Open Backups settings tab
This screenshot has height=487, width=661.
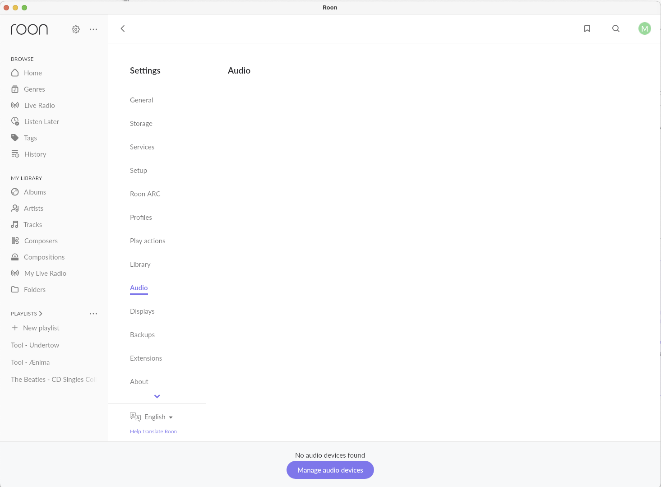(x=142, y=335)
